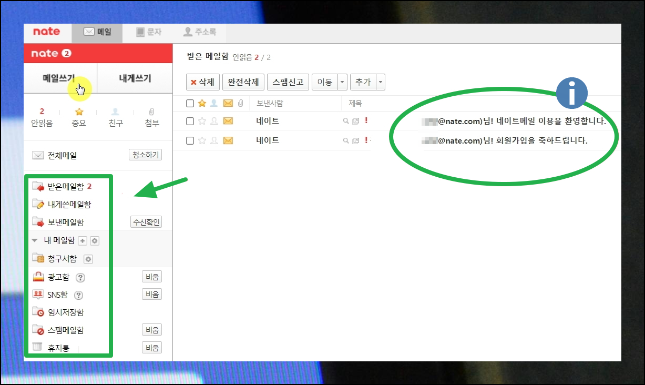Click the 삭제 delete button
Screen dimensions: 645x385
pos(202,82)
